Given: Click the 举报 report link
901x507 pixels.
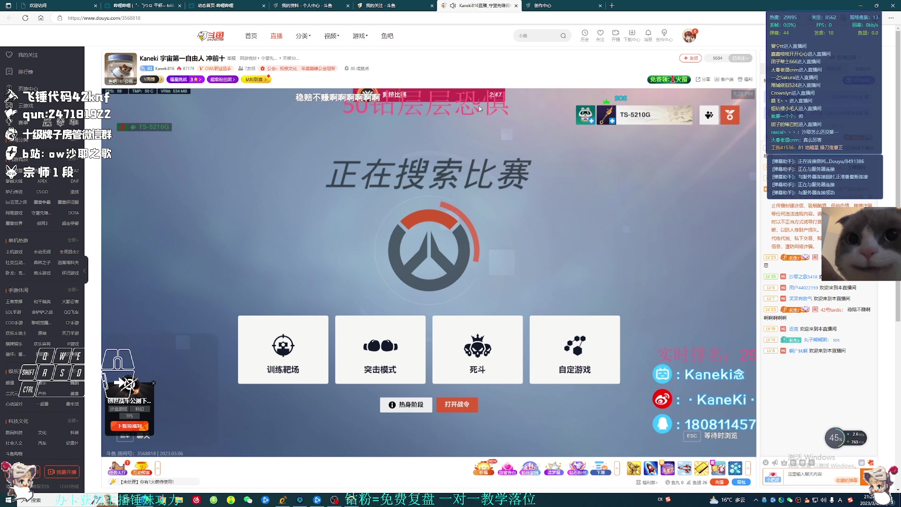Looking at the screenshot, I should point(231,58).
